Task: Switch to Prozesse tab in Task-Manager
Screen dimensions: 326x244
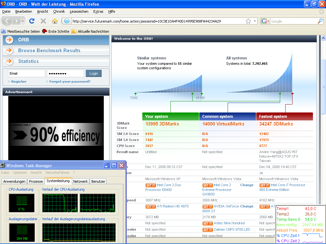Action: (36, 181)
